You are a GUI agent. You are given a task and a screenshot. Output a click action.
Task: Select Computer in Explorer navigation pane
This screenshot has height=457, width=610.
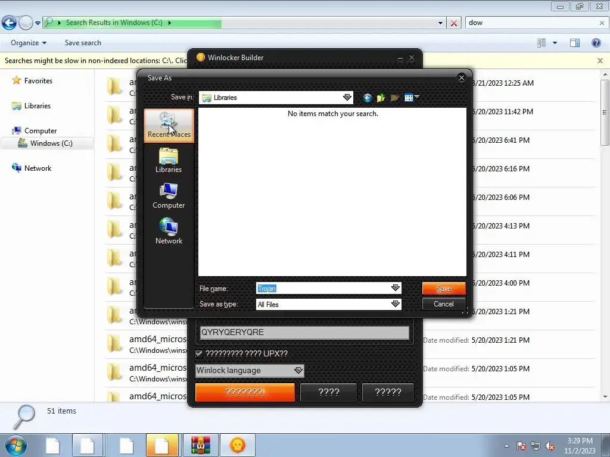tap(41, 131)
